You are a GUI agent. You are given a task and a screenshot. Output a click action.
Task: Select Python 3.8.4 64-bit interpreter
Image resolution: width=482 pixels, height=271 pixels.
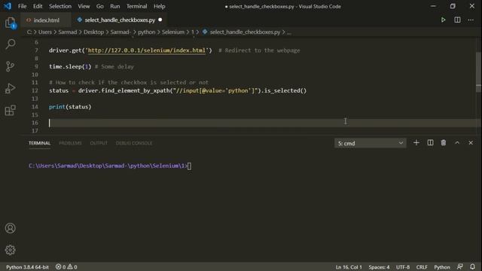(x=27, y=267)
